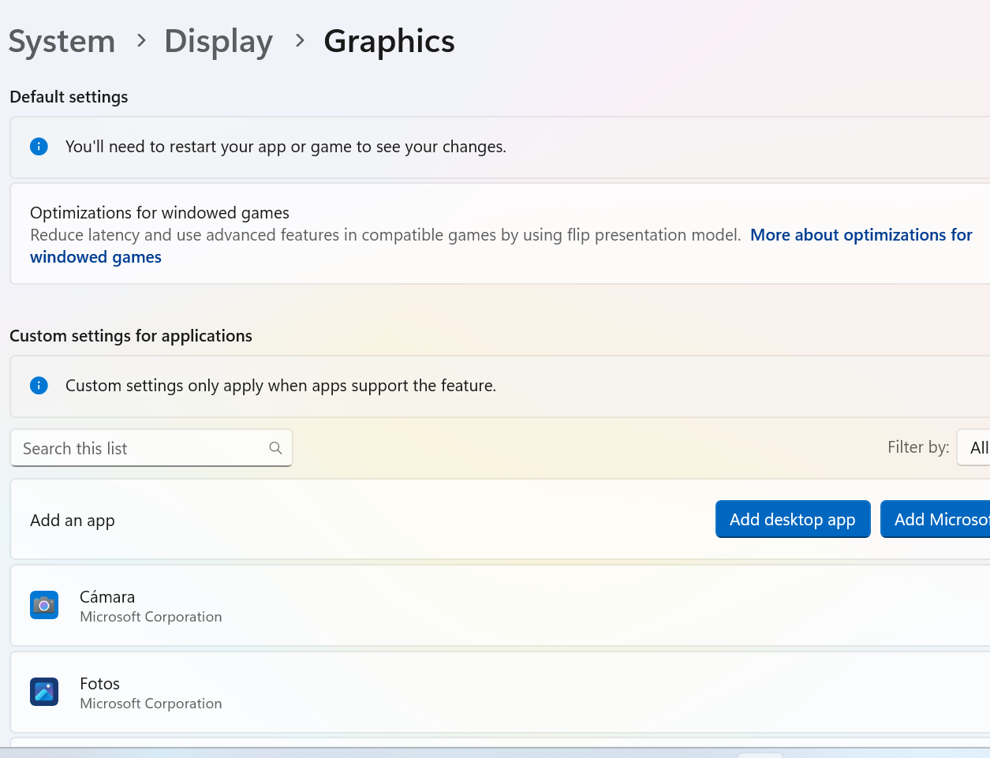
Task: Navigate to Display via the breadcrumb
Action: click(x=219, y=41)
